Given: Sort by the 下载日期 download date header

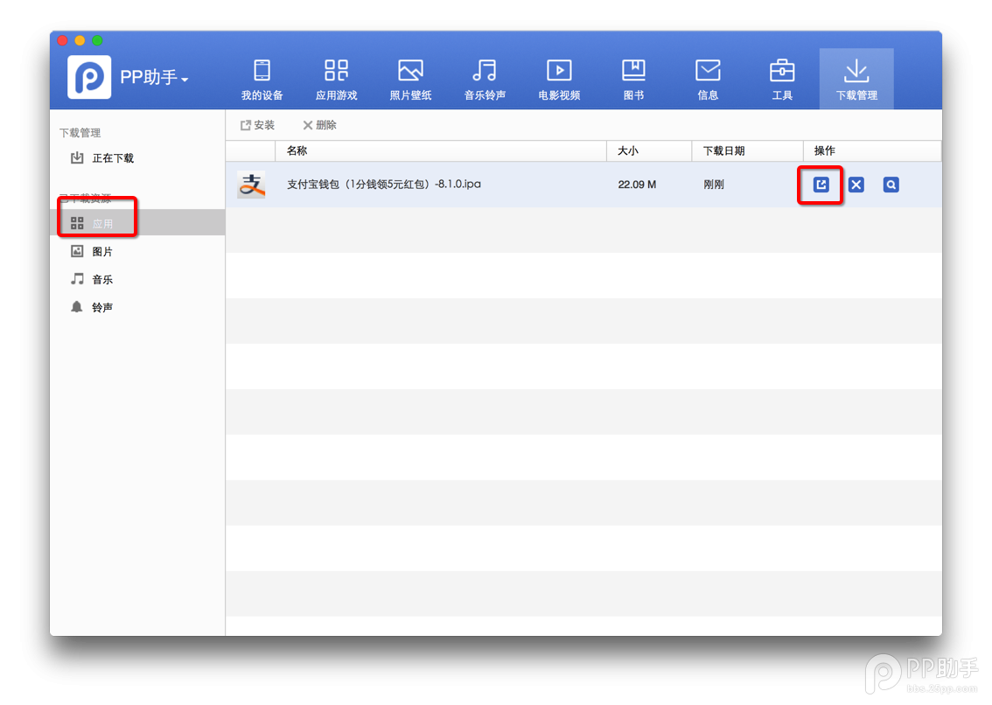Looking at the screenshot, I should 748,150.
